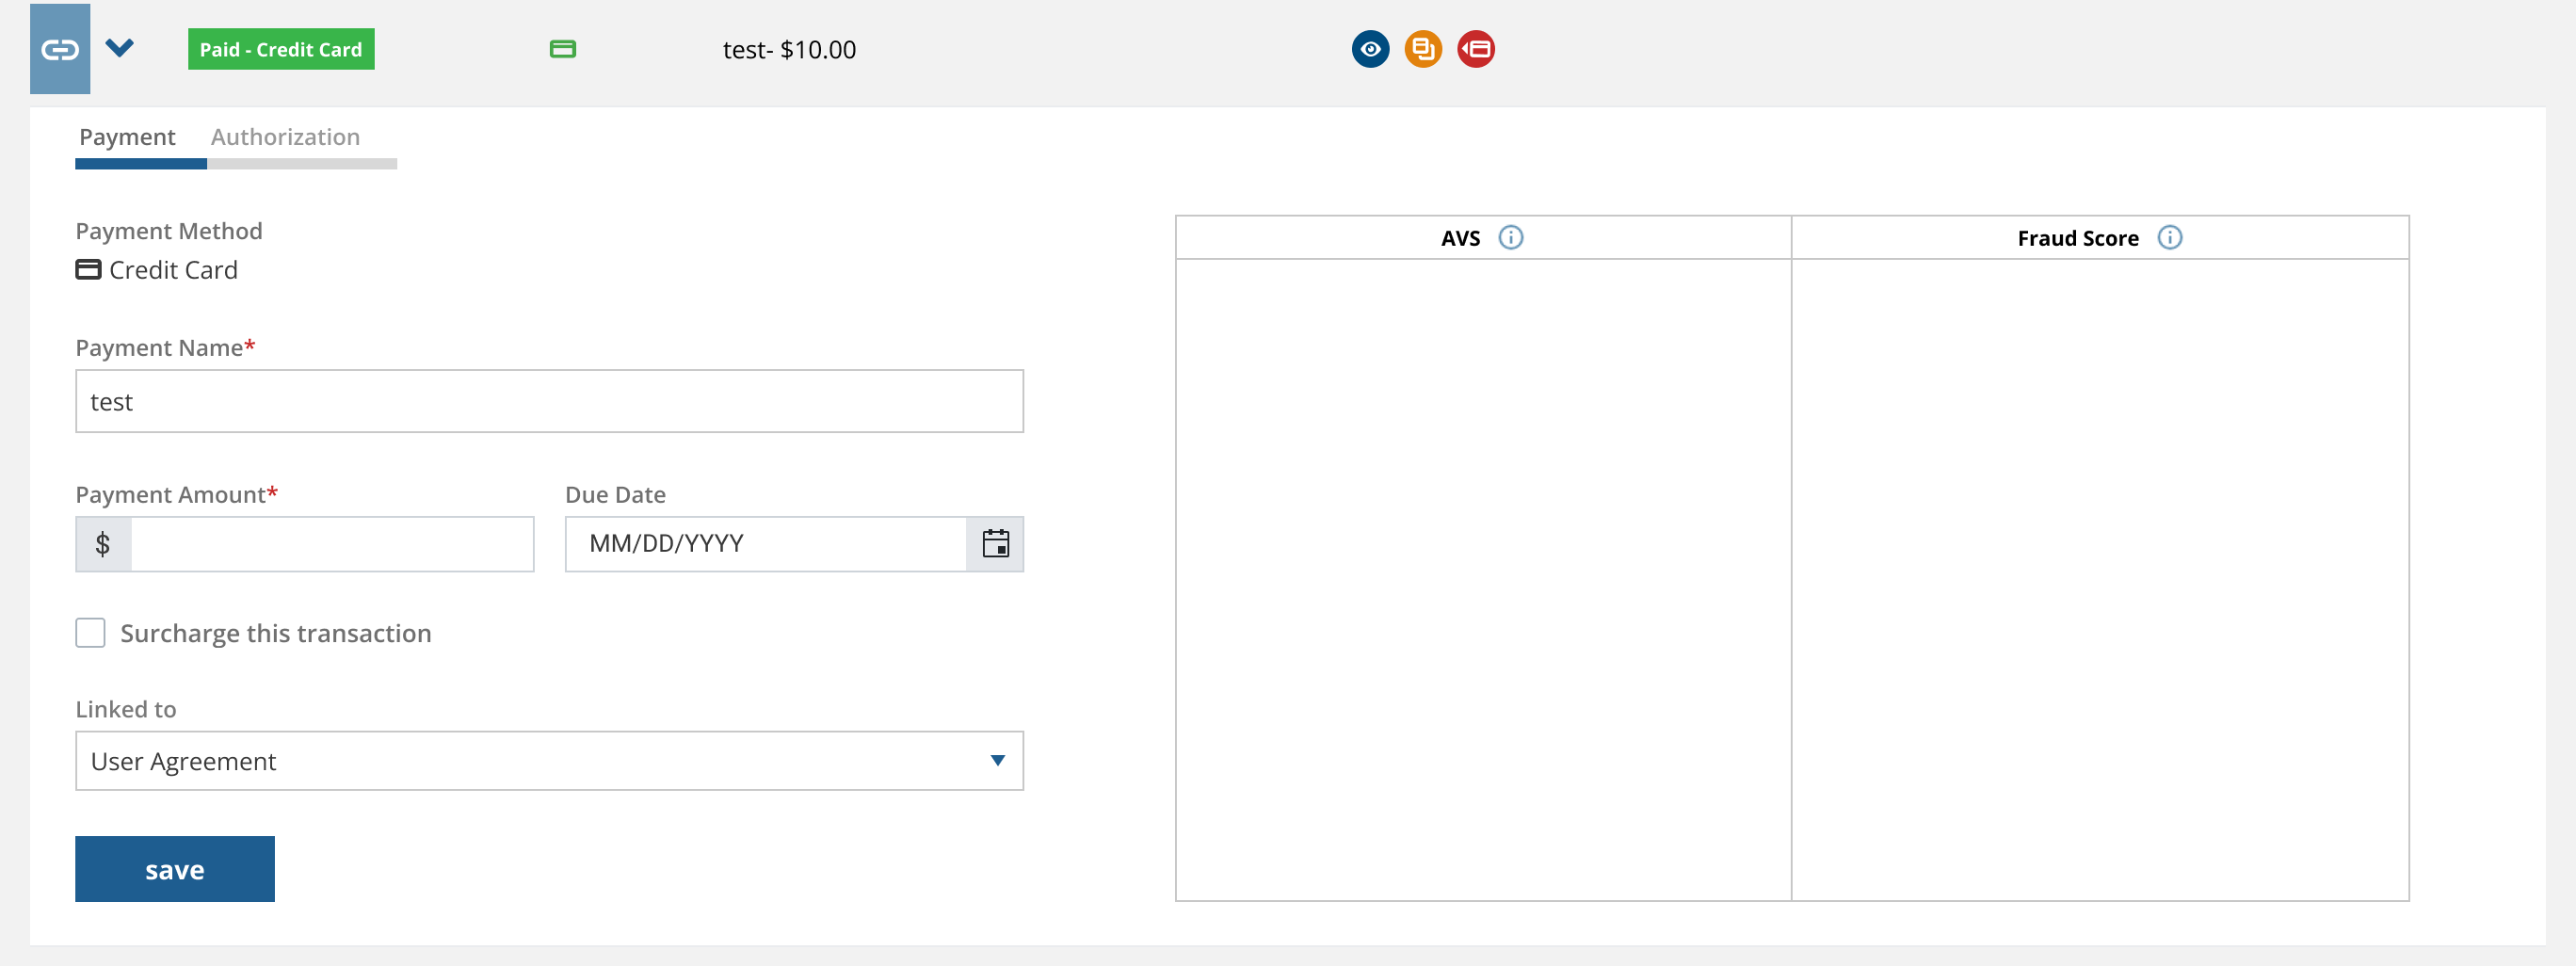Viewport: 2576px width, 966px height.
Task: Click the Credit Card payment method text
Action: pyautogui.click(x=173, y=270)
